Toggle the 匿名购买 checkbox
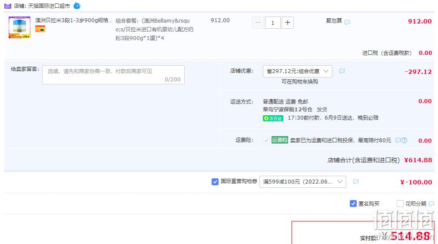Image resolution: width=438 pixels, height=244 pixels. (353, 204)
